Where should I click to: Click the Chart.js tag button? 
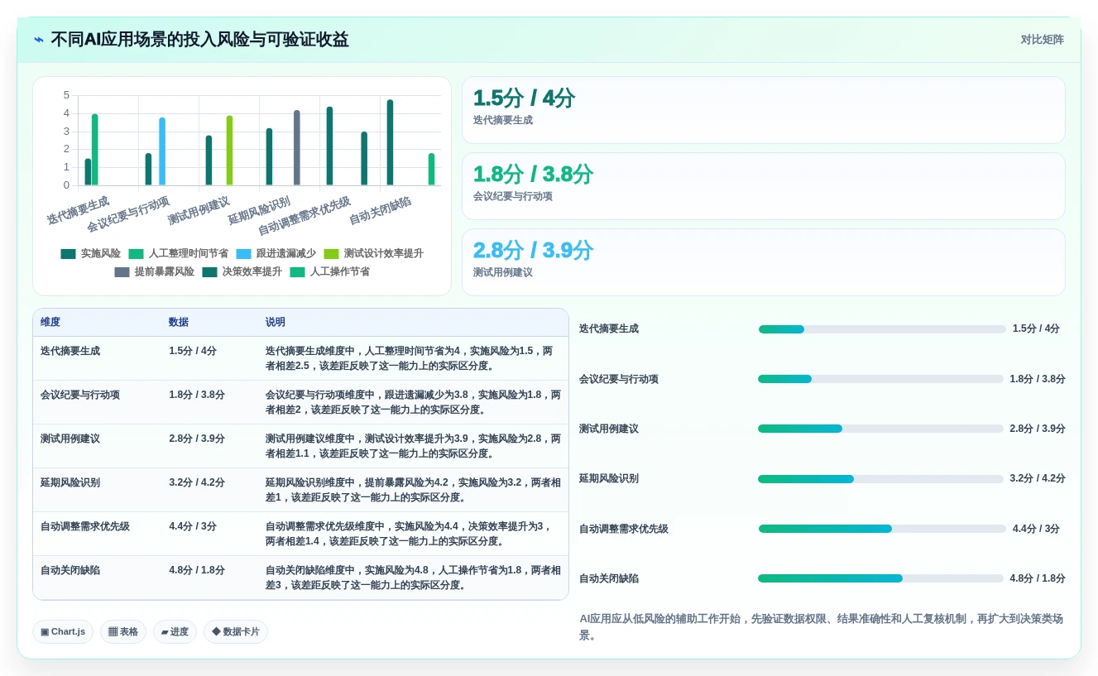tap(63, 632)
